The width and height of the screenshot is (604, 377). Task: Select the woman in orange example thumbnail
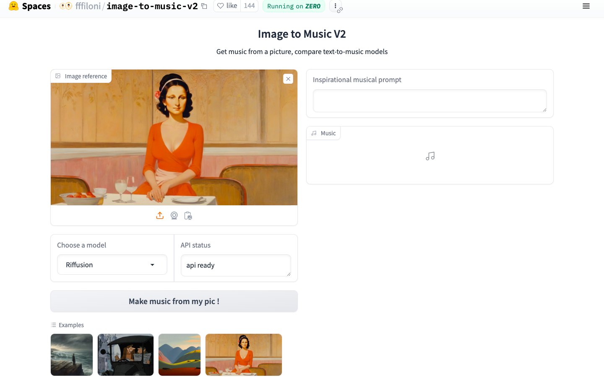[244, 355]
